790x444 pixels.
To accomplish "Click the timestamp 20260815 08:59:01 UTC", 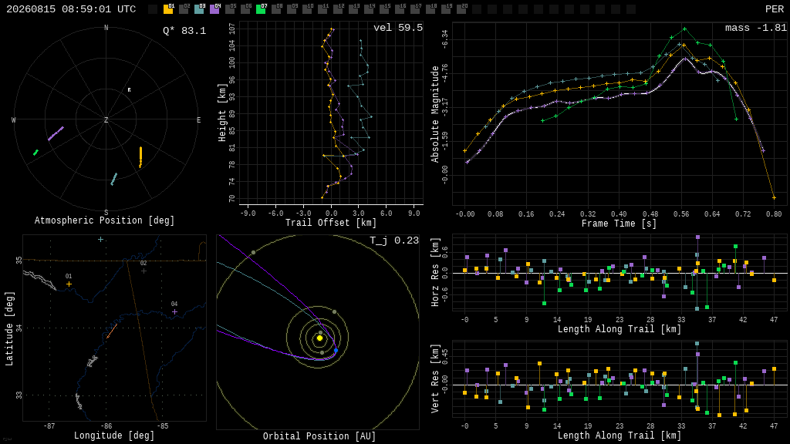I will (71, 9).
